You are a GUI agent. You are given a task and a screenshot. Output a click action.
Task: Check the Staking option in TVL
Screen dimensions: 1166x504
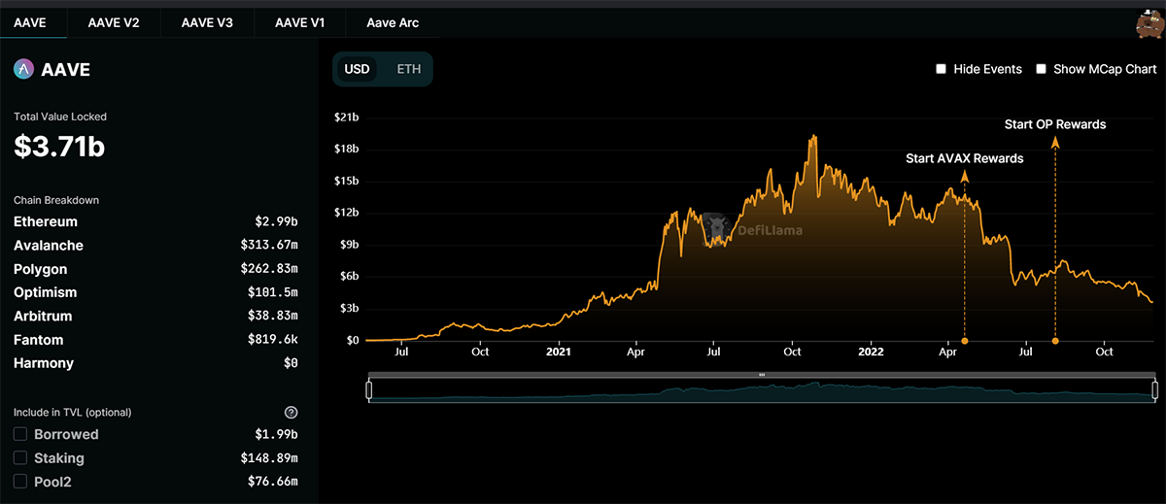(x=20, y=457)
